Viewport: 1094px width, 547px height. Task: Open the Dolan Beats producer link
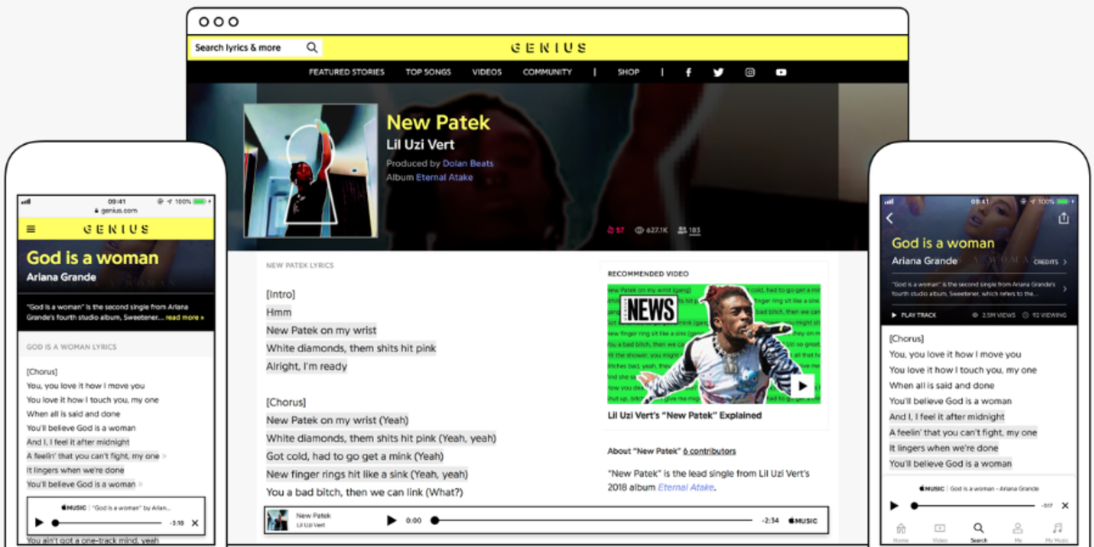point(468,163)
